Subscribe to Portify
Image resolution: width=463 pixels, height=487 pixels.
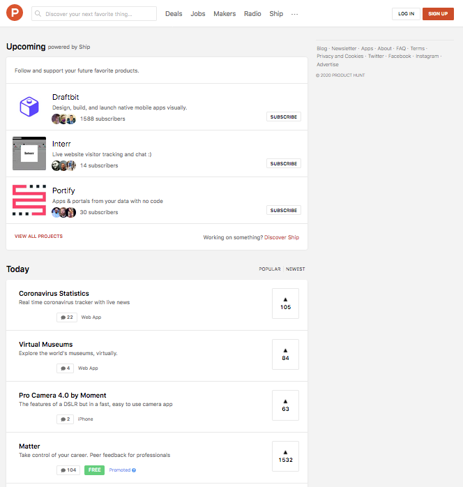284,210
